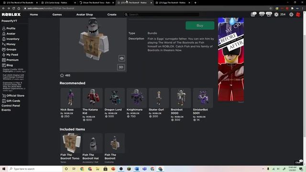The width and height of the screenshot is (306, 172).
Task: Open the settings gear icon
Action: pos(291,15)
